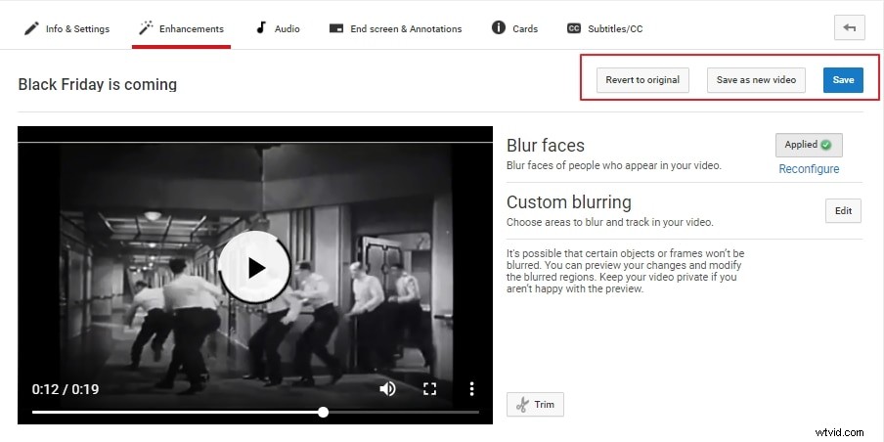This screenshot has width=884, height=442.
Task: Open the video player more options menu
Action: point(472,388)
